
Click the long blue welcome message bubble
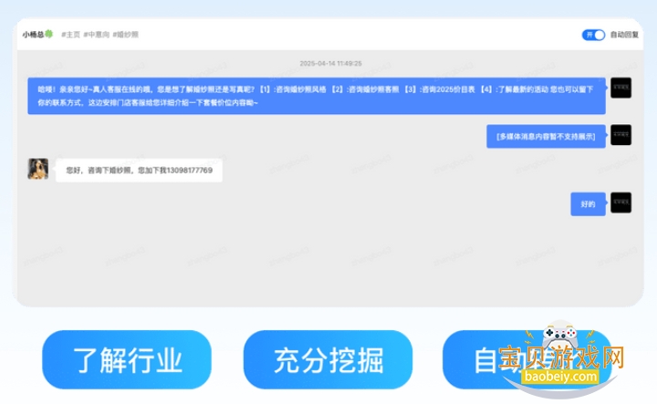click(316, 95)
